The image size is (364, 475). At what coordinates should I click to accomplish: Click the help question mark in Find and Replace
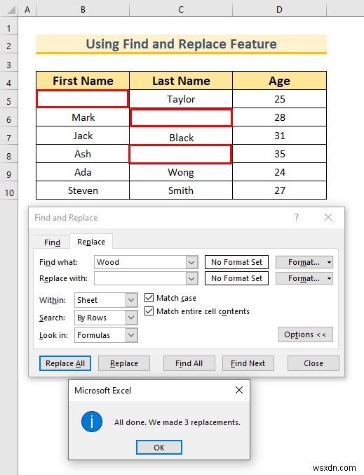pos(297,217)
